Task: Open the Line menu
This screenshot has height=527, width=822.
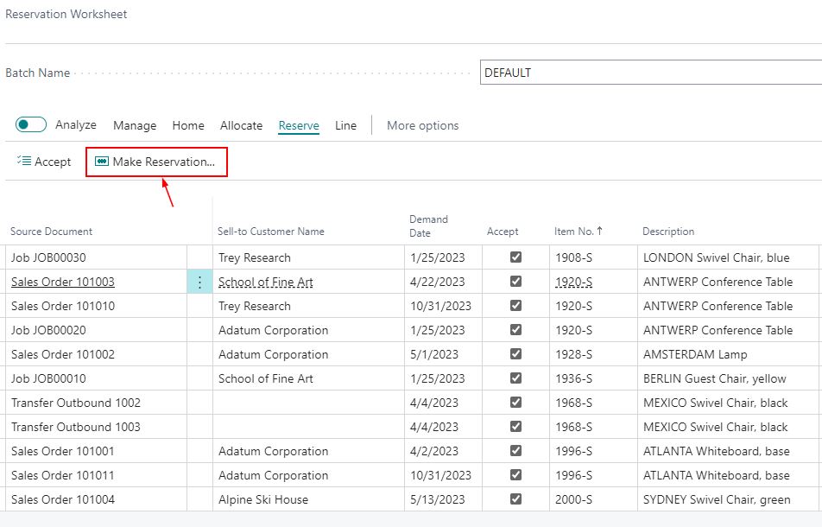Action: pyautogui.click(x=345, y=125)
